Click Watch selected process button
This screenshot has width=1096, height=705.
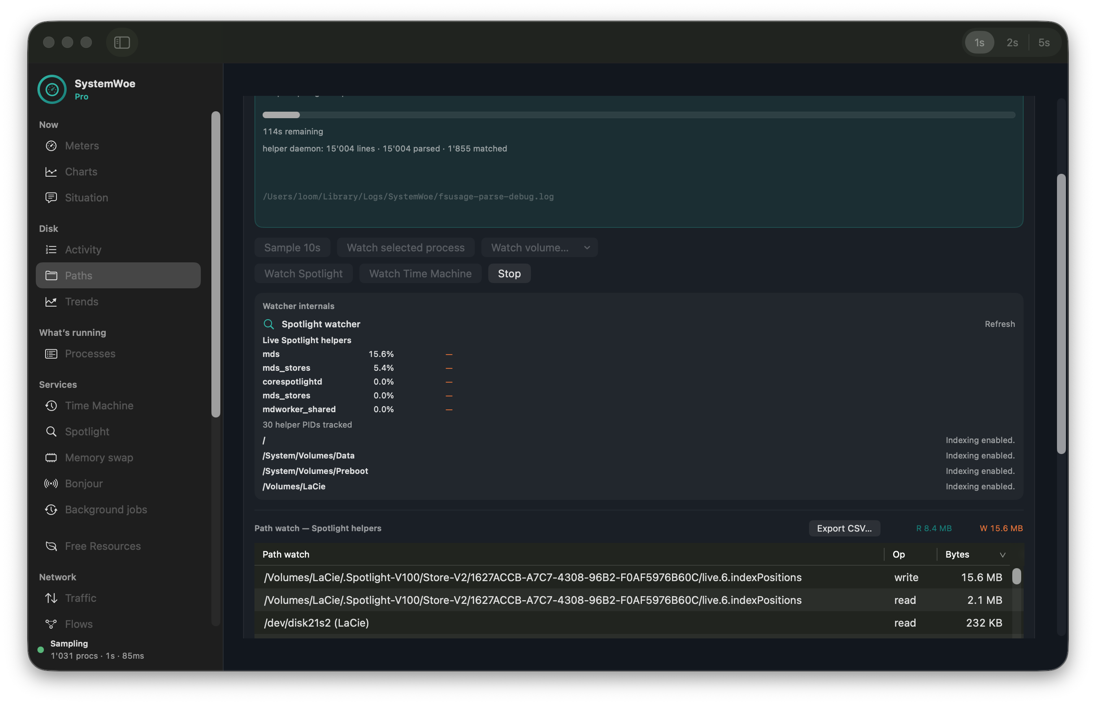[405, 248]
